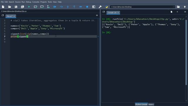Close the Console 1/A tab
The width and height of the screenshot is (188, 106).
(118, 13)
